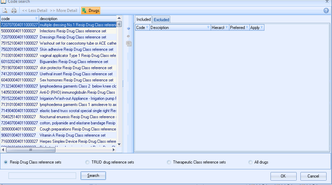Click the Excel export icon

point(128,44)
